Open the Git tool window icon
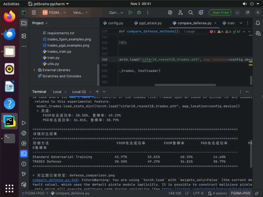 [24, 174]
